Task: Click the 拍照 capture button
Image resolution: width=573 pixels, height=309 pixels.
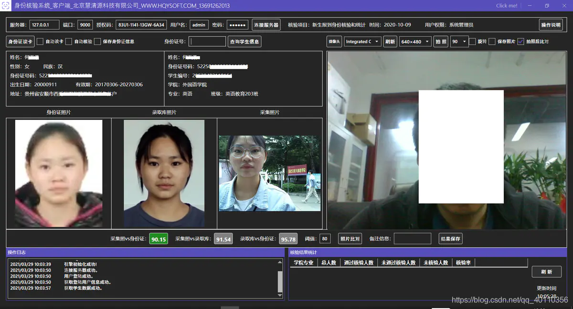Action: click(441, 41)
